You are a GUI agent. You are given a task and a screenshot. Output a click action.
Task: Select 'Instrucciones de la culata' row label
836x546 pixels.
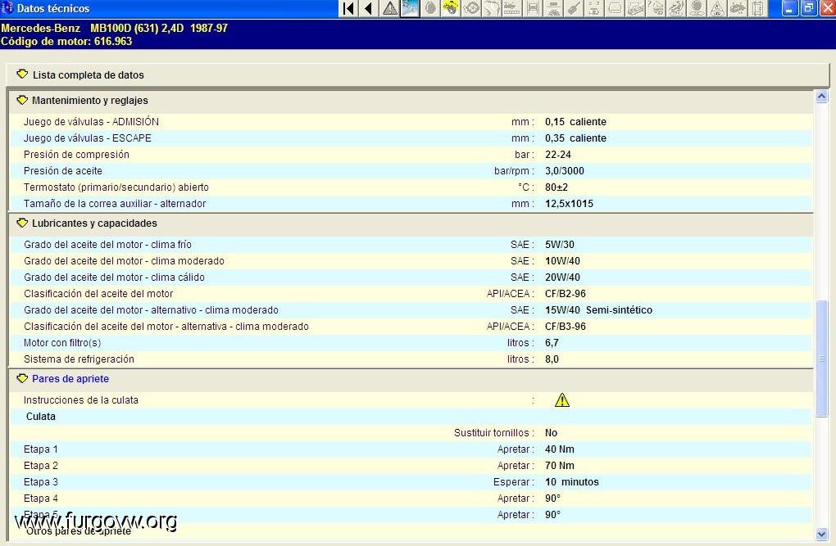point(81,400)
